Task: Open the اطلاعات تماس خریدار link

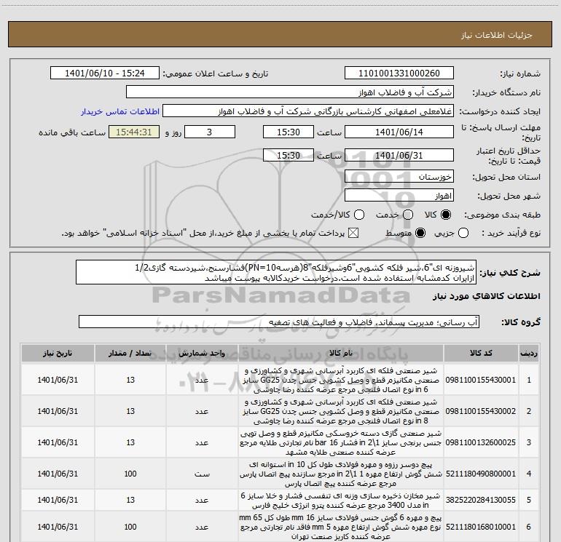Action: (120, 111)
